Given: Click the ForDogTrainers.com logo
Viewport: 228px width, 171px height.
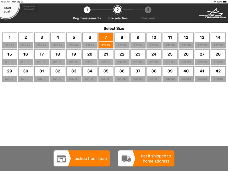Looking at the screenshot, I should point(212,13).
